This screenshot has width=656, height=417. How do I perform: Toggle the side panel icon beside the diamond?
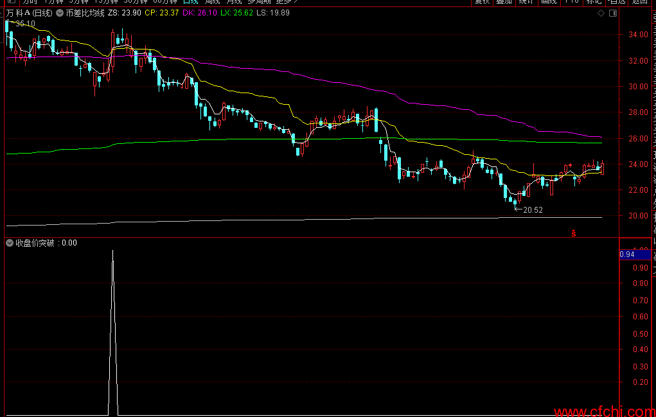click(613, 13)
